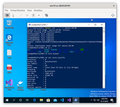
Task: Launch Edge from the taskbar
Action: (34, 100)
